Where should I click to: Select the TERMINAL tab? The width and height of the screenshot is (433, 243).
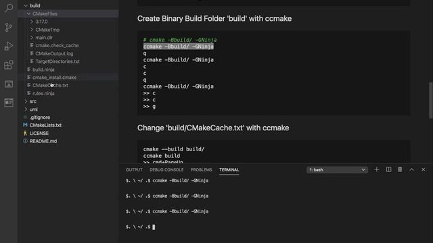pyautogui.click(x=229, y=169)
